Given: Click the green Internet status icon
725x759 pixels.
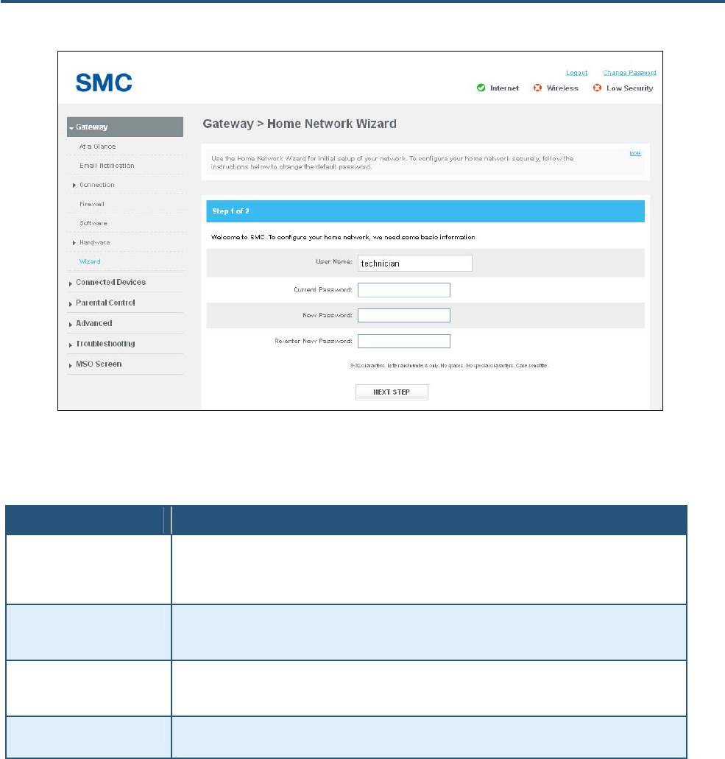Looking at the screenshot, I should pos(481,88).
